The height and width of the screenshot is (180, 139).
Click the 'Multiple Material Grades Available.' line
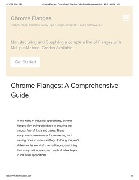coord(42,48)
